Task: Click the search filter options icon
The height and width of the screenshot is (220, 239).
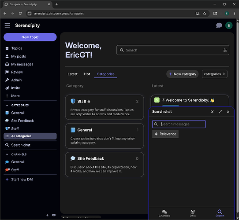Action: (x=225, y=50)
